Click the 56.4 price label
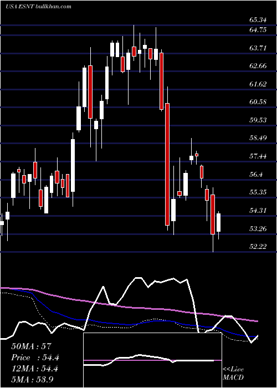The width and height of the screenshot is (277, 388). coord(256,175)
